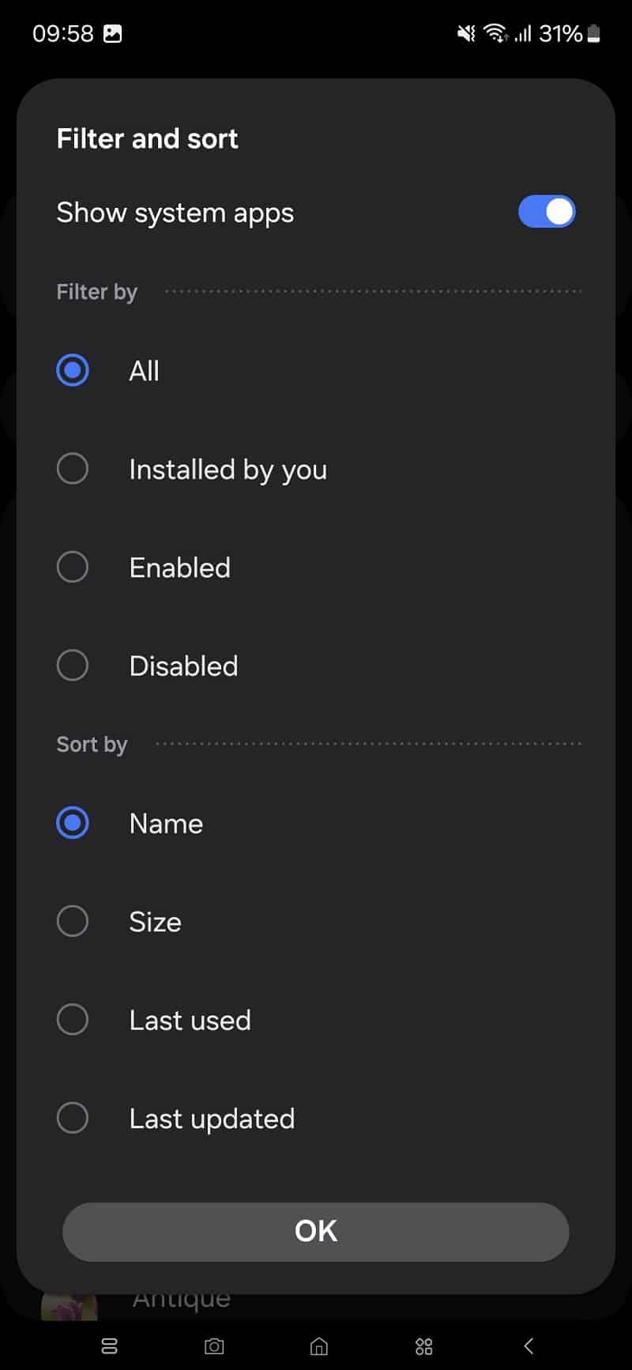Viewport: 632px width, 1370px height.
Task: Toggle the Show system apps switch
Action: tap(547, 212)
